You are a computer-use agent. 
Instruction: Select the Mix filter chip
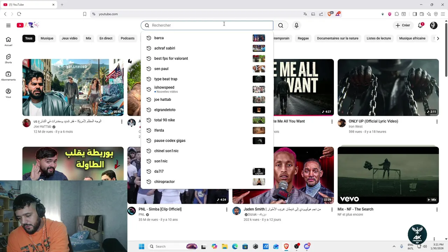click(89, 38)
